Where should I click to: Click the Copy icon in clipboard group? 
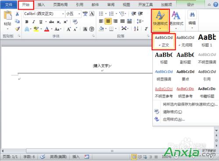[17, 21]
